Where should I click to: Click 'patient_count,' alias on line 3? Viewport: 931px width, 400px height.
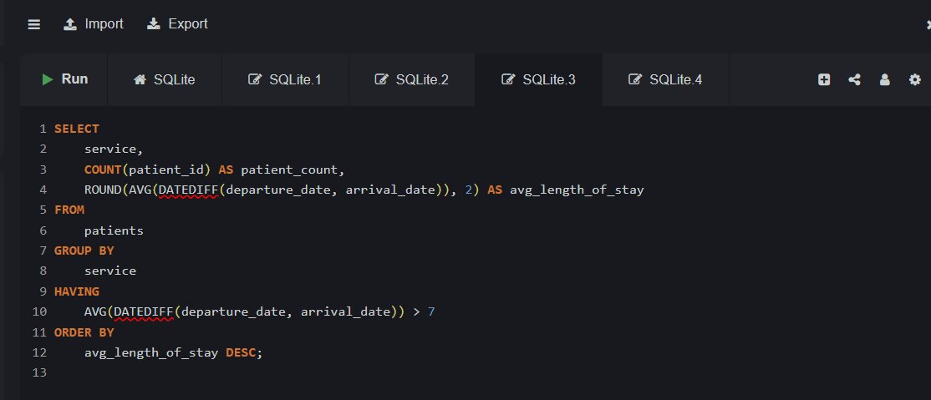(x=293, y=170)
